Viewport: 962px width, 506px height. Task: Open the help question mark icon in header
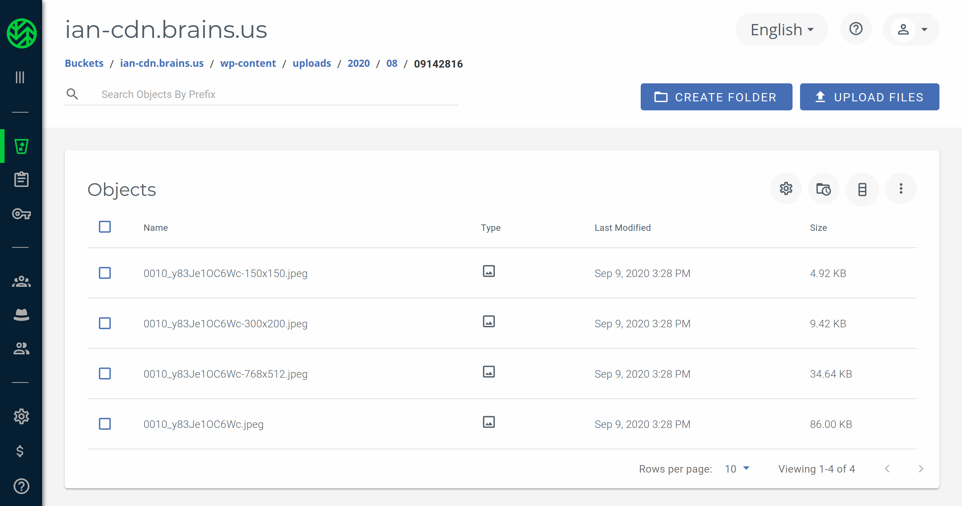[856, 29]
